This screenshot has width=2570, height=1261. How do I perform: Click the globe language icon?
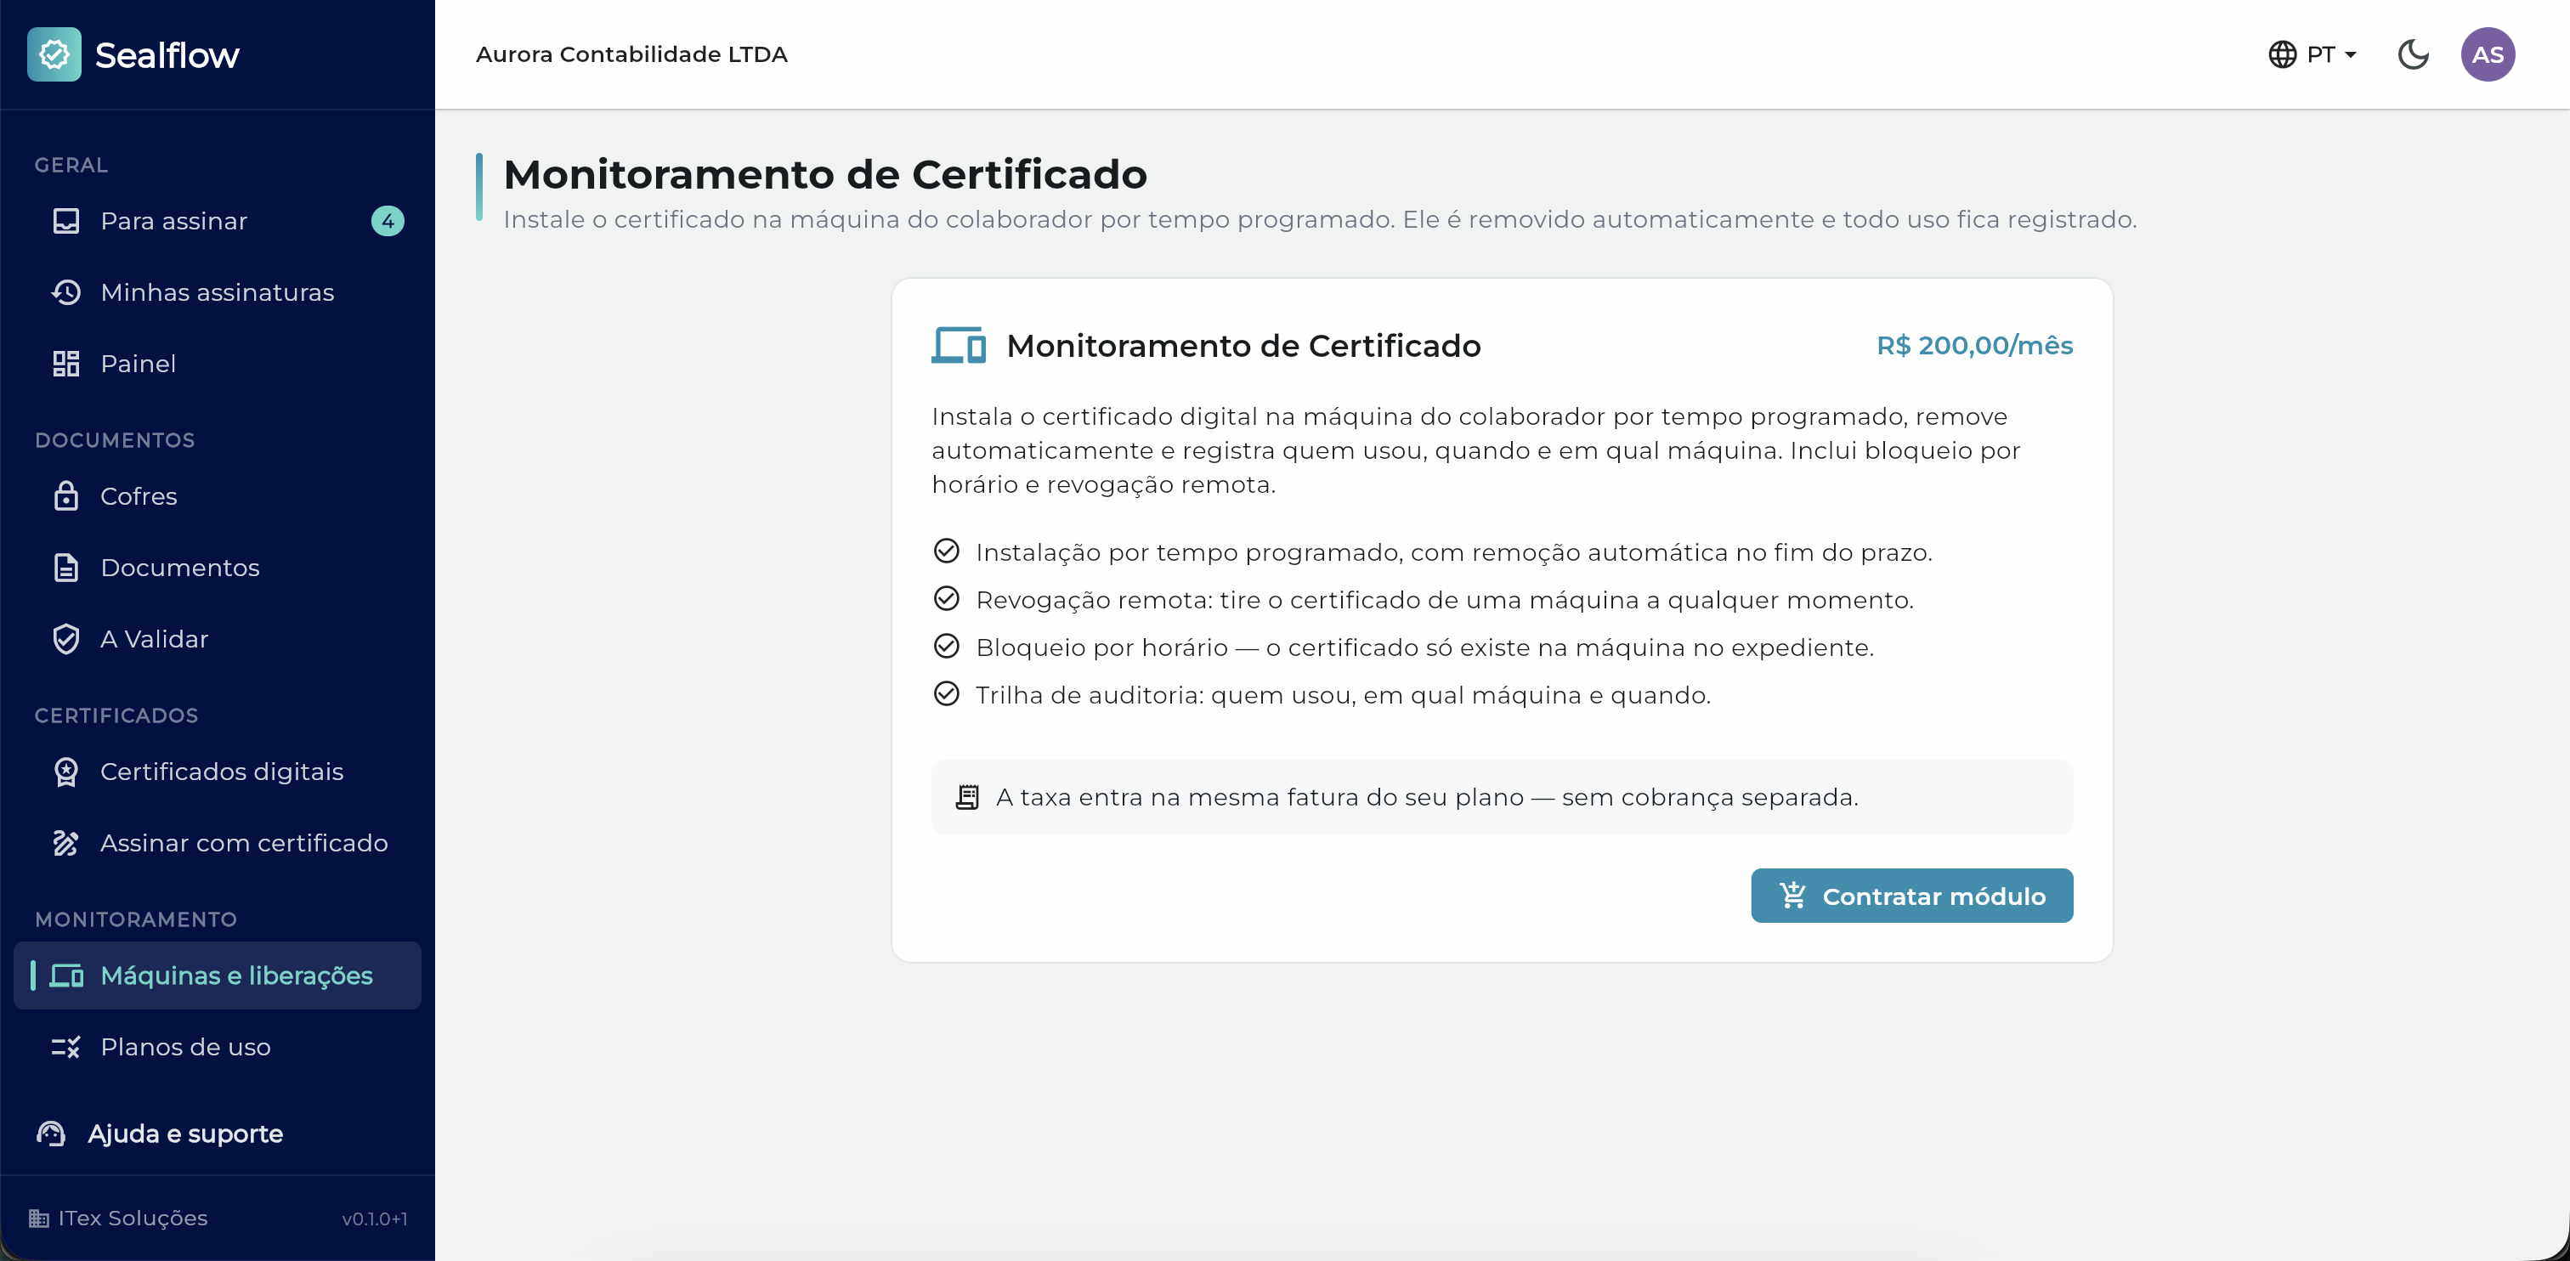coord(2283,54)
